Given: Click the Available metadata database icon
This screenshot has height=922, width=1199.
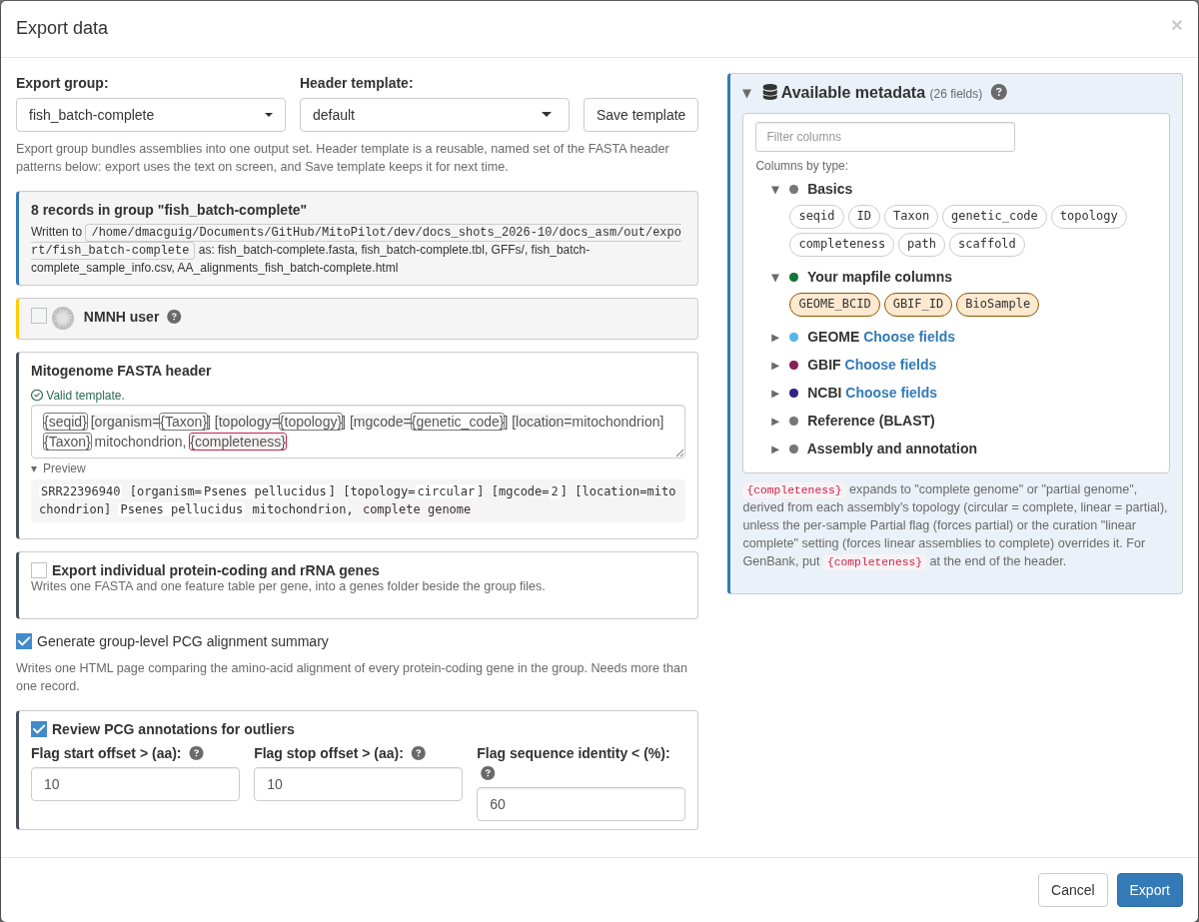Looking at the screenshot, I should coord(770,92).
